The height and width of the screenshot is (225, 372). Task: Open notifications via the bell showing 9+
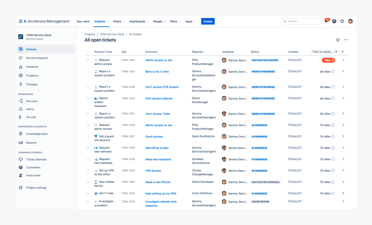pos(326,21)
